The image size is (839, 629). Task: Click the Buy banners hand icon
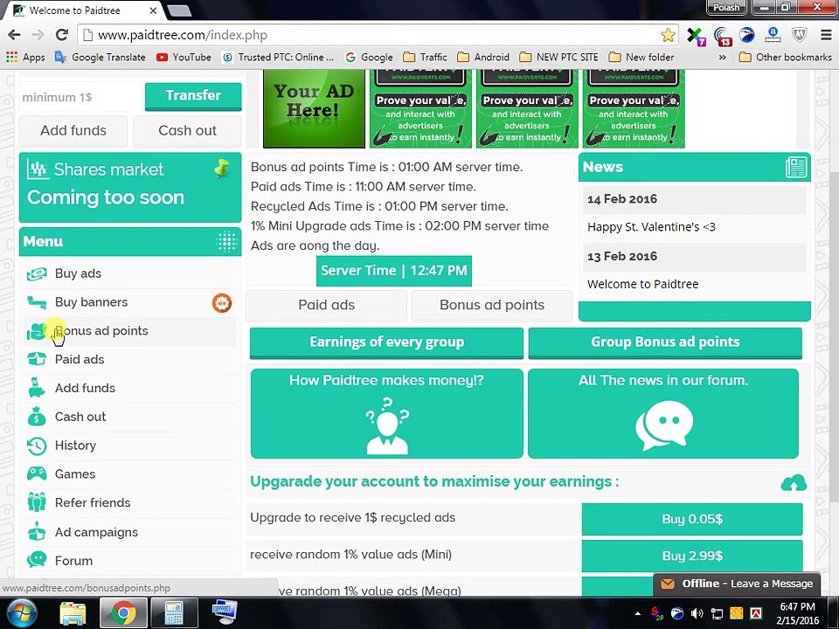[37, 303]
